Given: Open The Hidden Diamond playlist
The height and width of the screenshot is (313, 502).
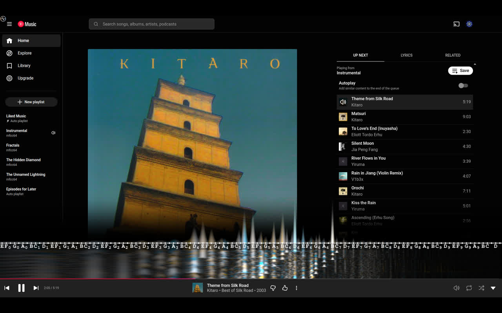Looking at the screenshot, I should click(31, 162).
